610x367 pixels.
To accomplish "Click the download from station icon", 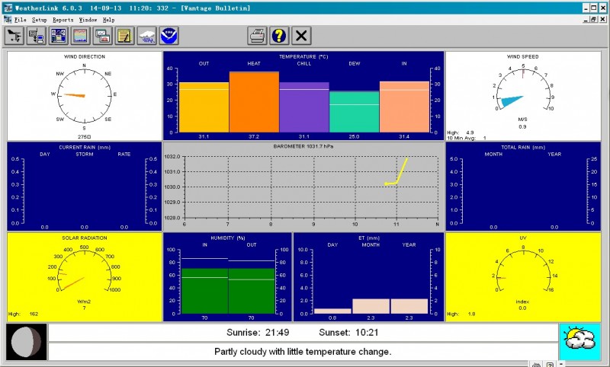I will coord(36,36).
